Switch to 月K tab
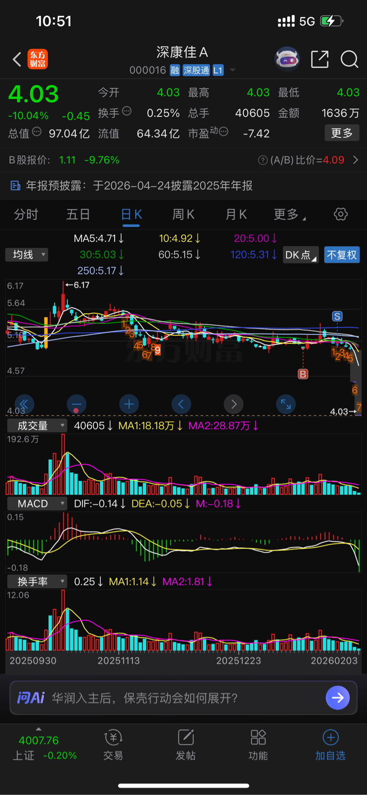367x795 pixels. point(236,214)
